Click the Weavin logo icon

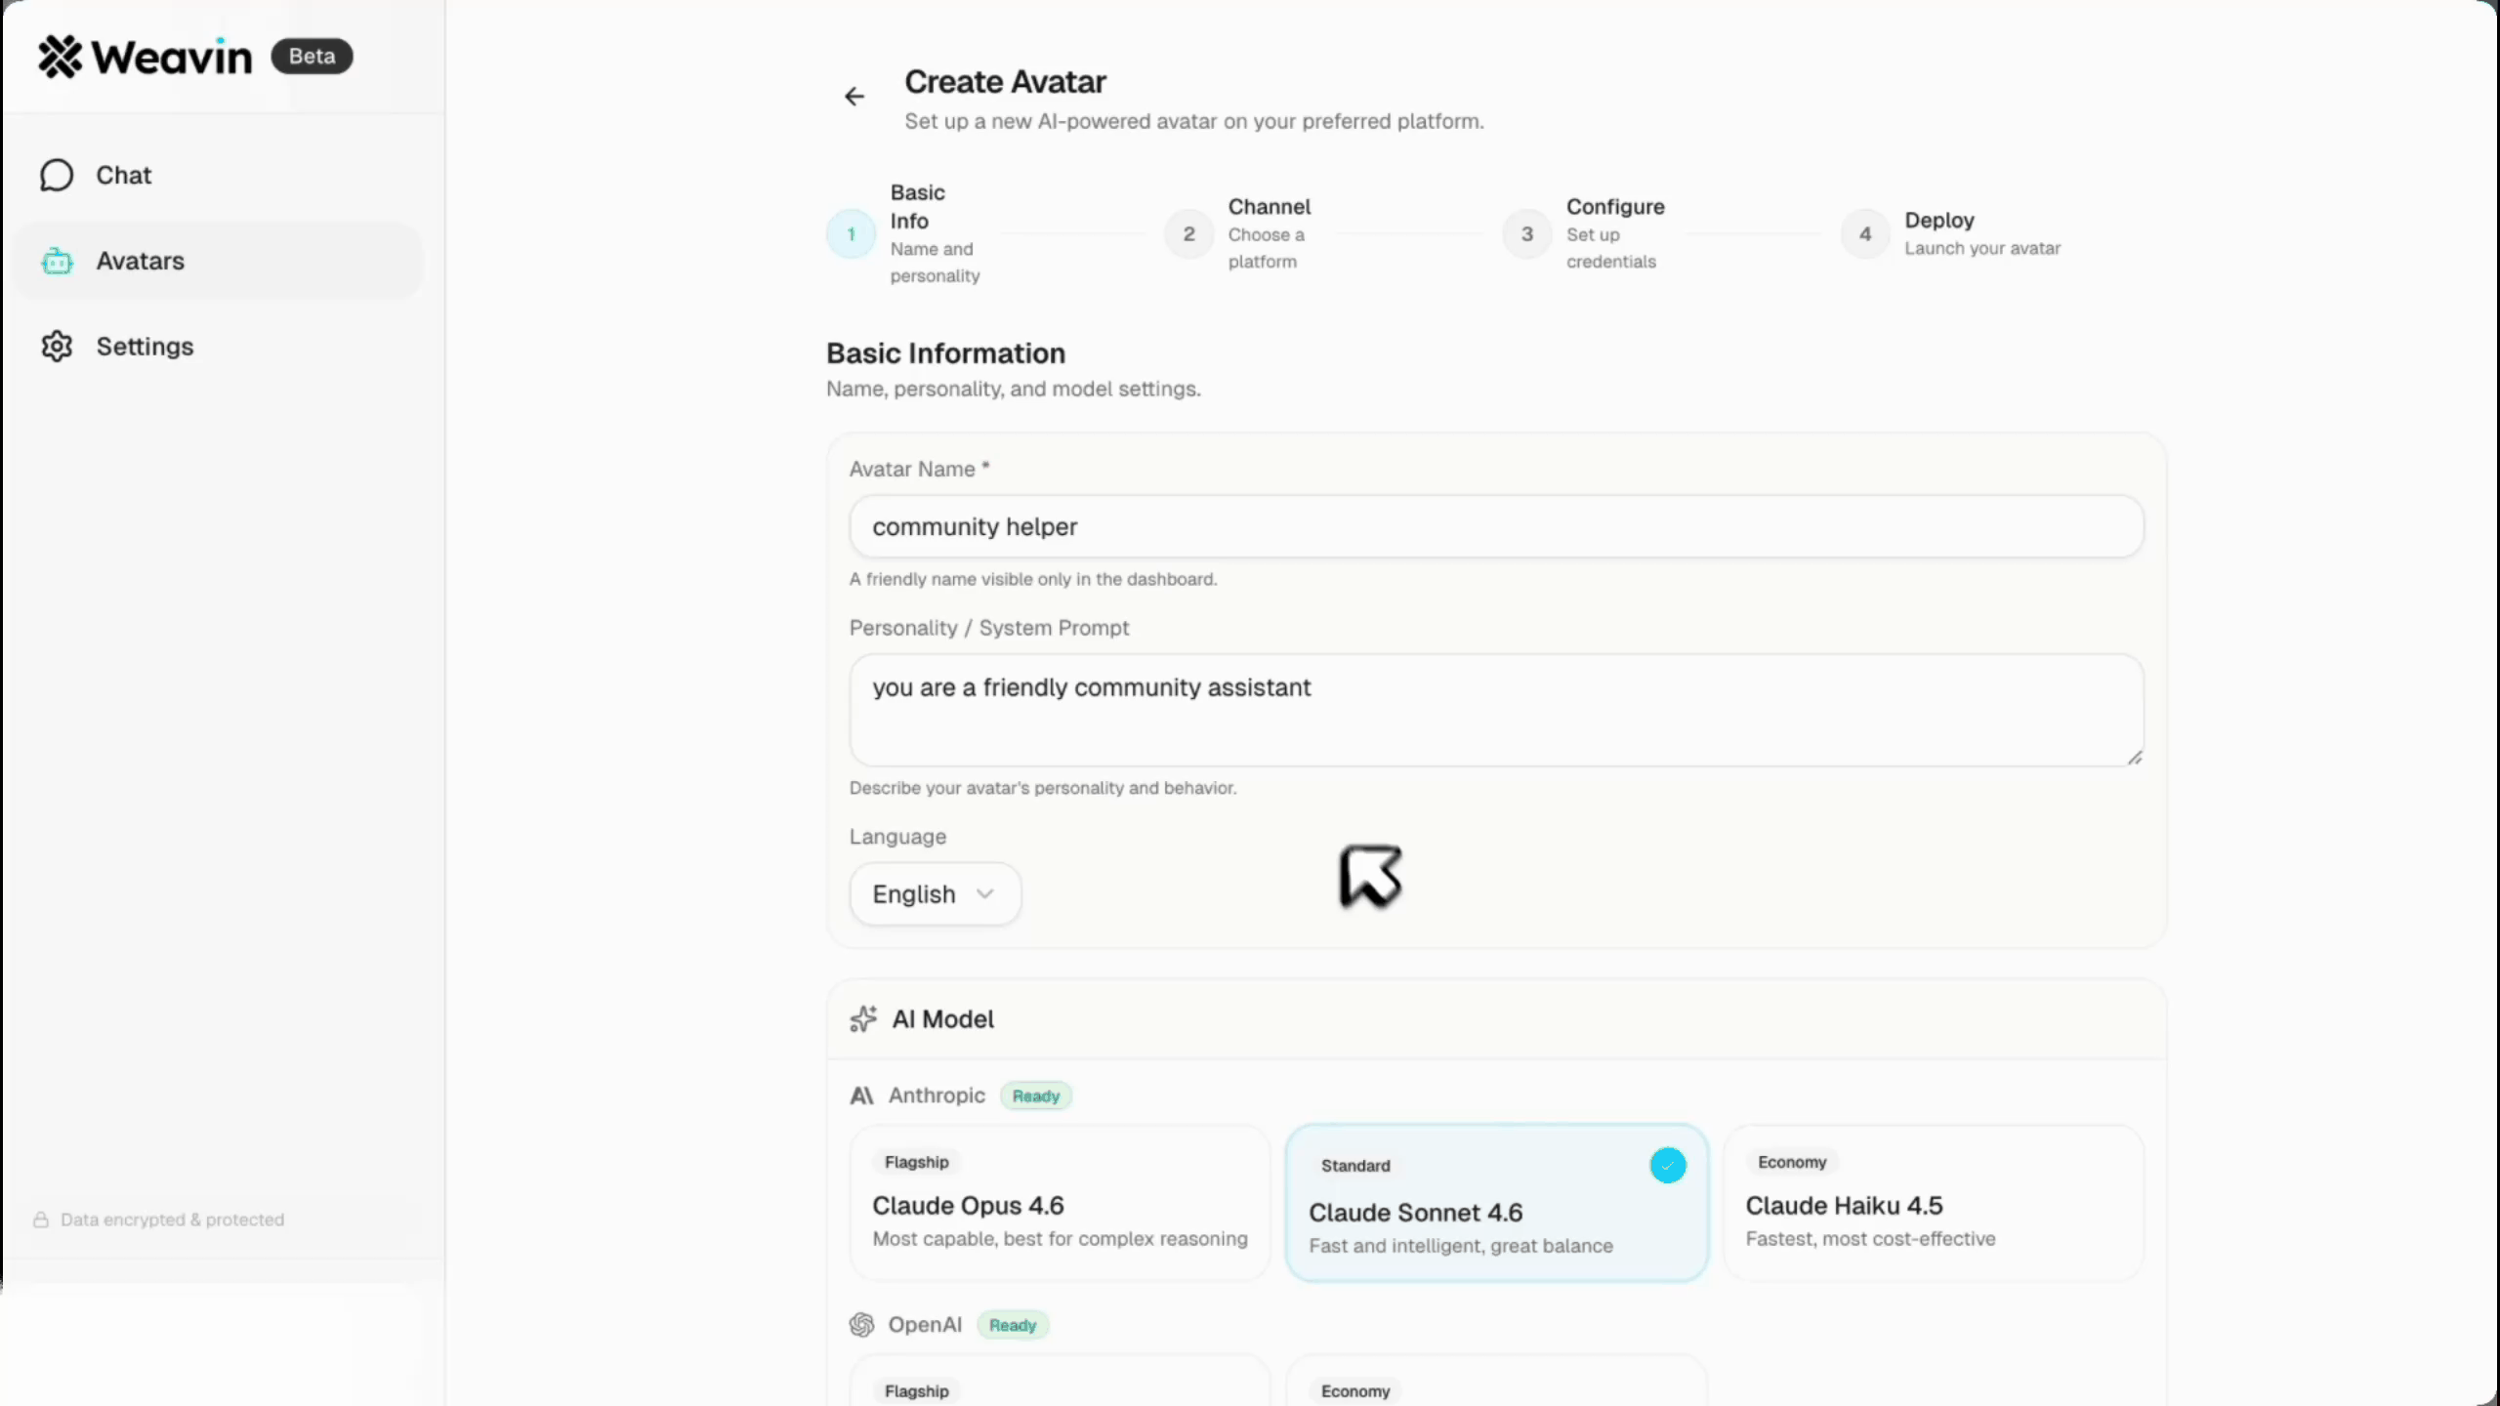click(x=61, y=57)
